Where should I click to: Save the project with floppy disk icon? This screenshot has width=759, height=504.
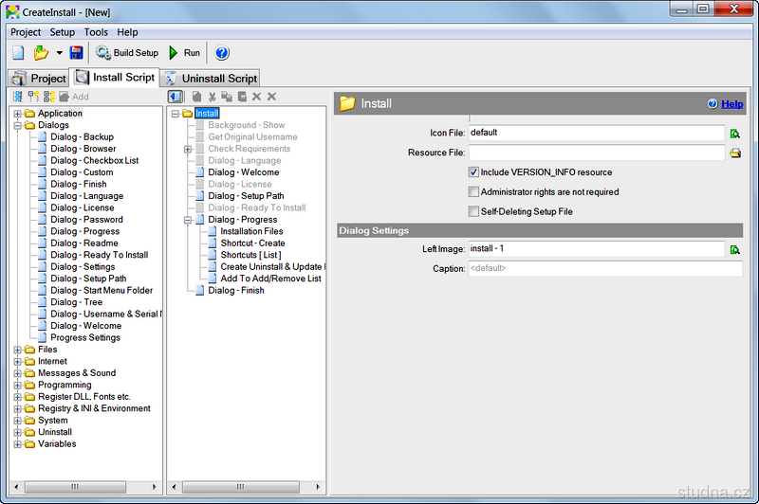pyautogui.click(x=77, y=53)
